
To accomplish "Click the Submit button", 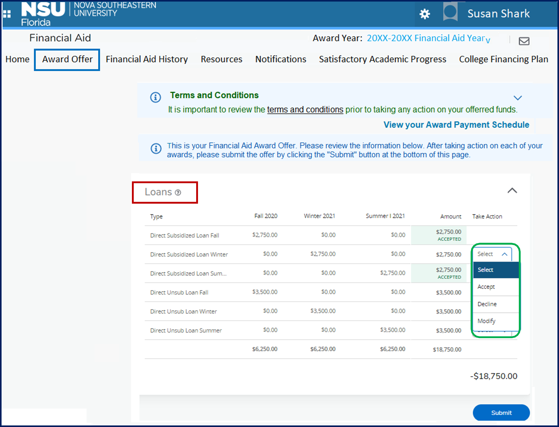I will (x=501, y=412).
